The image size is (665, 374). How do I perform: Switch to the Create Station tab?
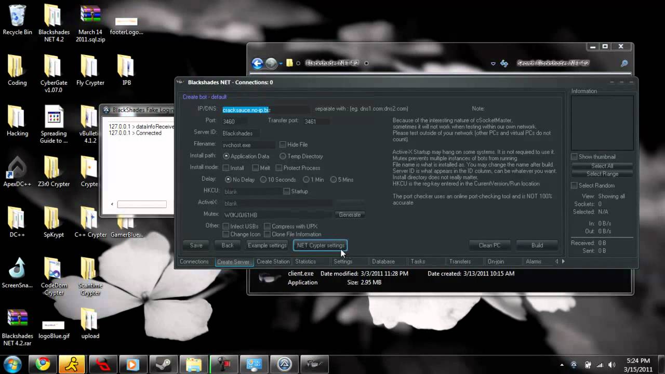pyautogui.click(x=273, y=262)
